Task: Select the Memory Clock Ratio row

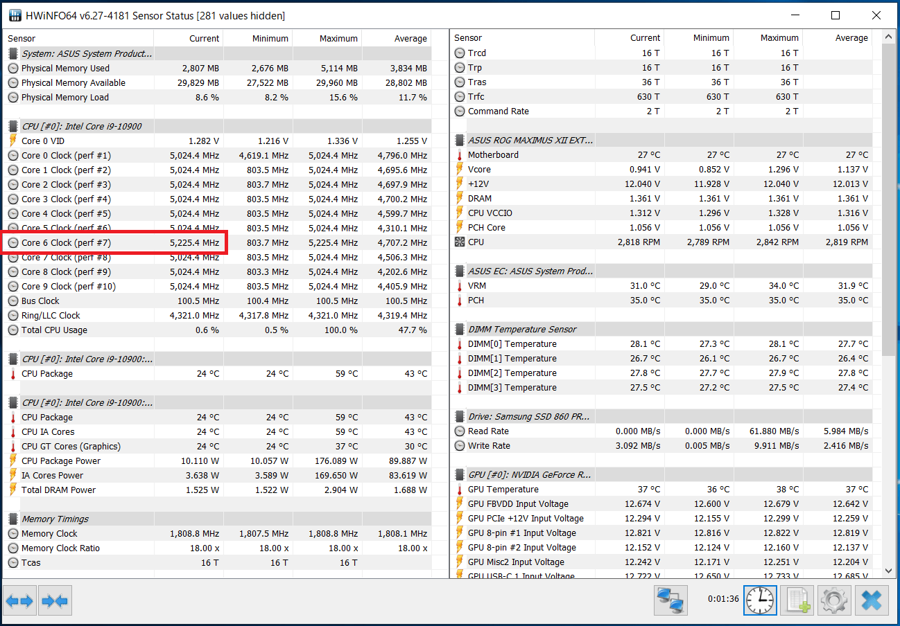Action: [x=218, y=548]
